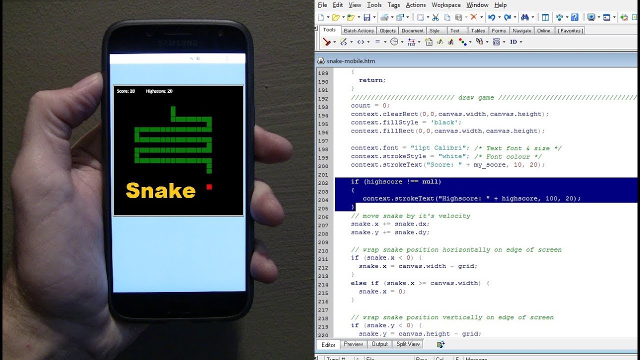640x360 pixels.
Task: Switch to the Preview tab at bottom
Action: pos(353,344)
